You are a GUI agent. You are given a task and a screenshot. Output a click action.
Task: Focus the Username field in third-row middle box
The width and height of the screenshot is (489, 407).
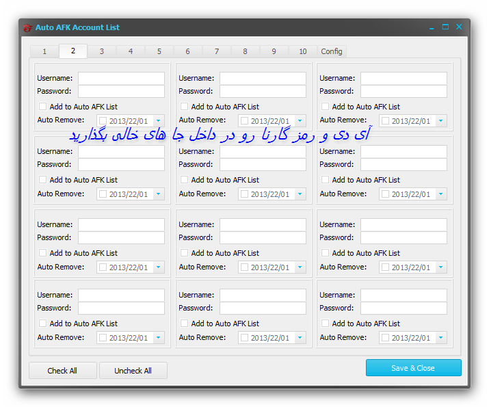coord(263,224)
